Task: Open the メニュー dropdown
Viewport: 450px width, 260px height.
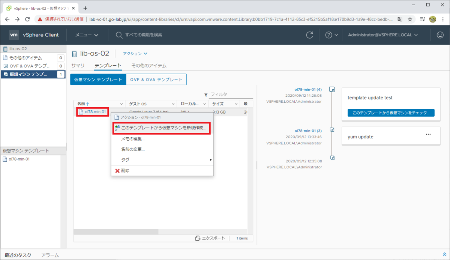Action: pos(87,35)
